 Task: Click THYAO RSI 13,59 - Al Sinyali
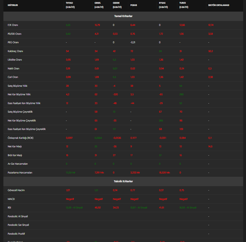[x=74, y=208]
